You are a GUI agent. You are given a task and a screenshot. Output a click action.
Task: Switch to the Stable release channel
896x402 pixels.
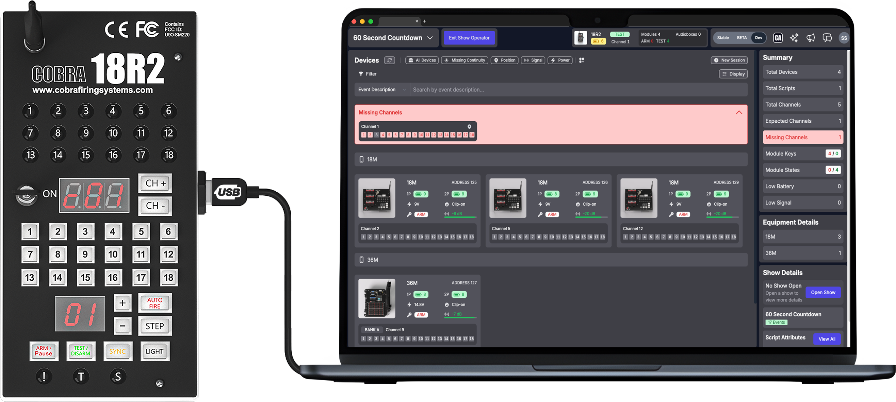pyautogui.click(x=723, y=38)
